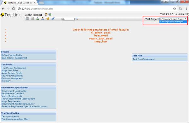Open the Test Project dropdown
The width and height of the screenshot is (189, 123).
coord(173,19)
